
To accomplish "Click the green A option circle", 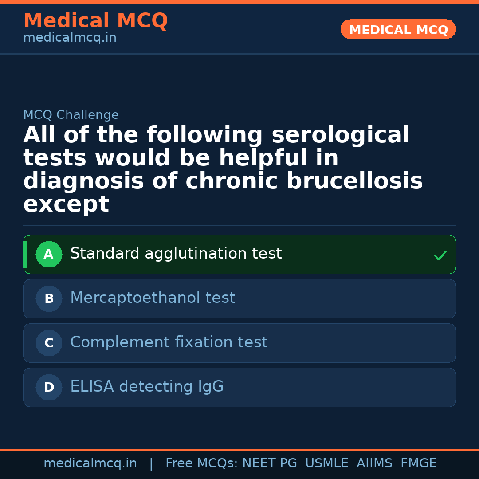I will [49, 255].
